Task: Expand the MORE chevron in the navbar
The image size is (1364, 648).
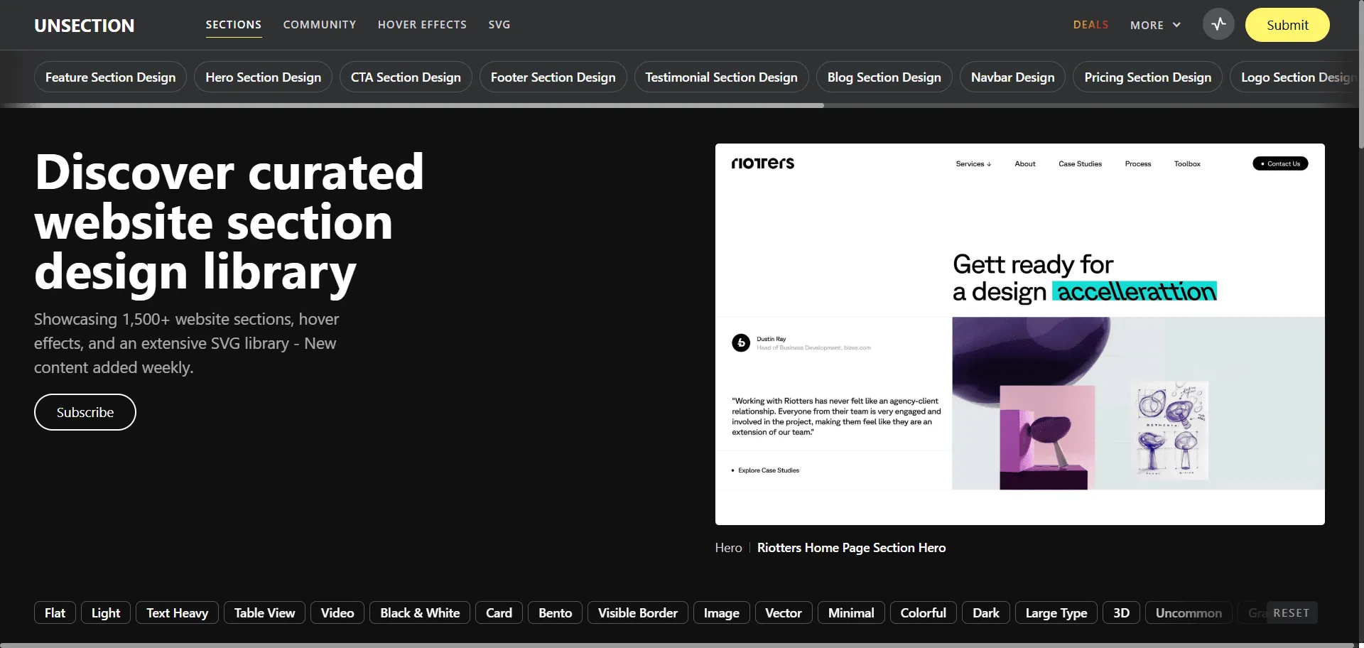Action: point(1176,25)
